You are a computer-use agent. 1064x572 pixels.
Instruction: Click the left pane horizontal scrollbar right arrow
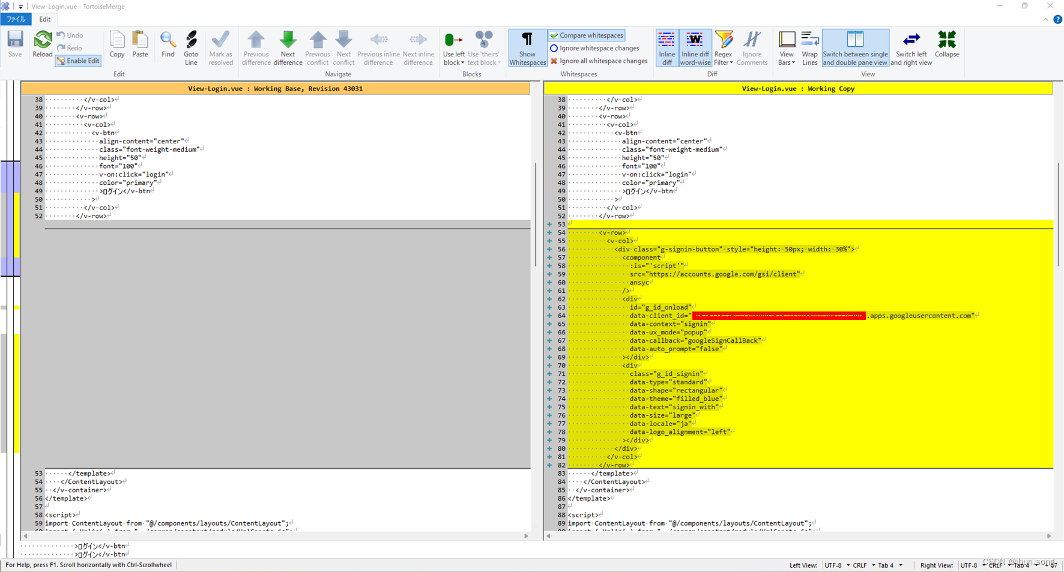[527, 536]
